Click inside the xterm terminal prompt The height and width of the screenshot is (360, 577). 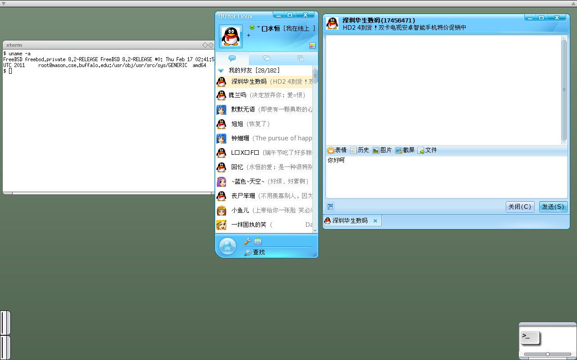(x=10, y=71)
